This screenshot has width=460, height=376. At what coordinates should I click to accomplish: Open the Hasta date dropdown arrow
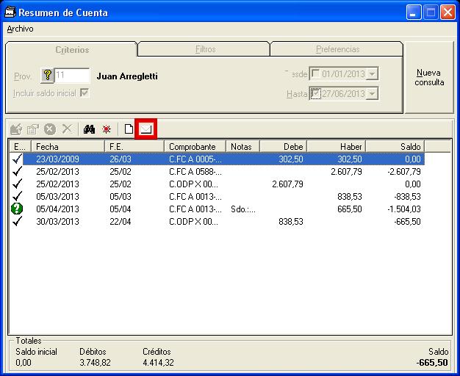(372, 93)
